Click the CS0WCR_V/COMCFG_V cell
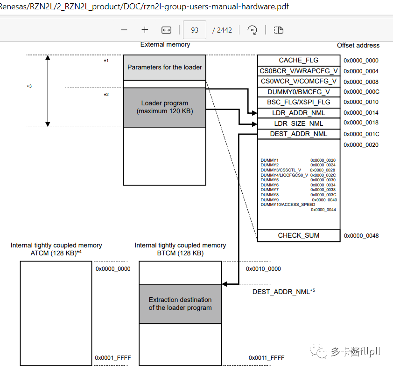Viewport: 393px width, 370px height. (x=299, y=81)
